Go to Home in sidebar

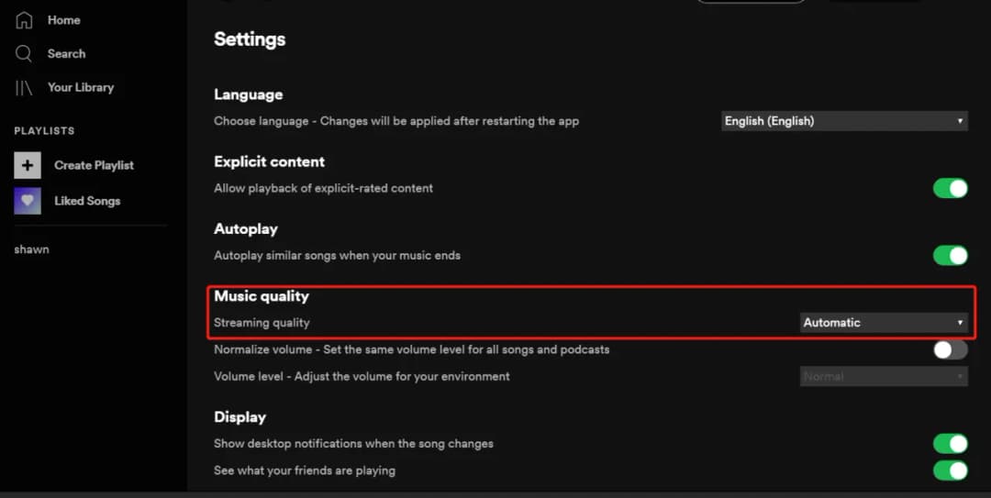coord(63,20)
